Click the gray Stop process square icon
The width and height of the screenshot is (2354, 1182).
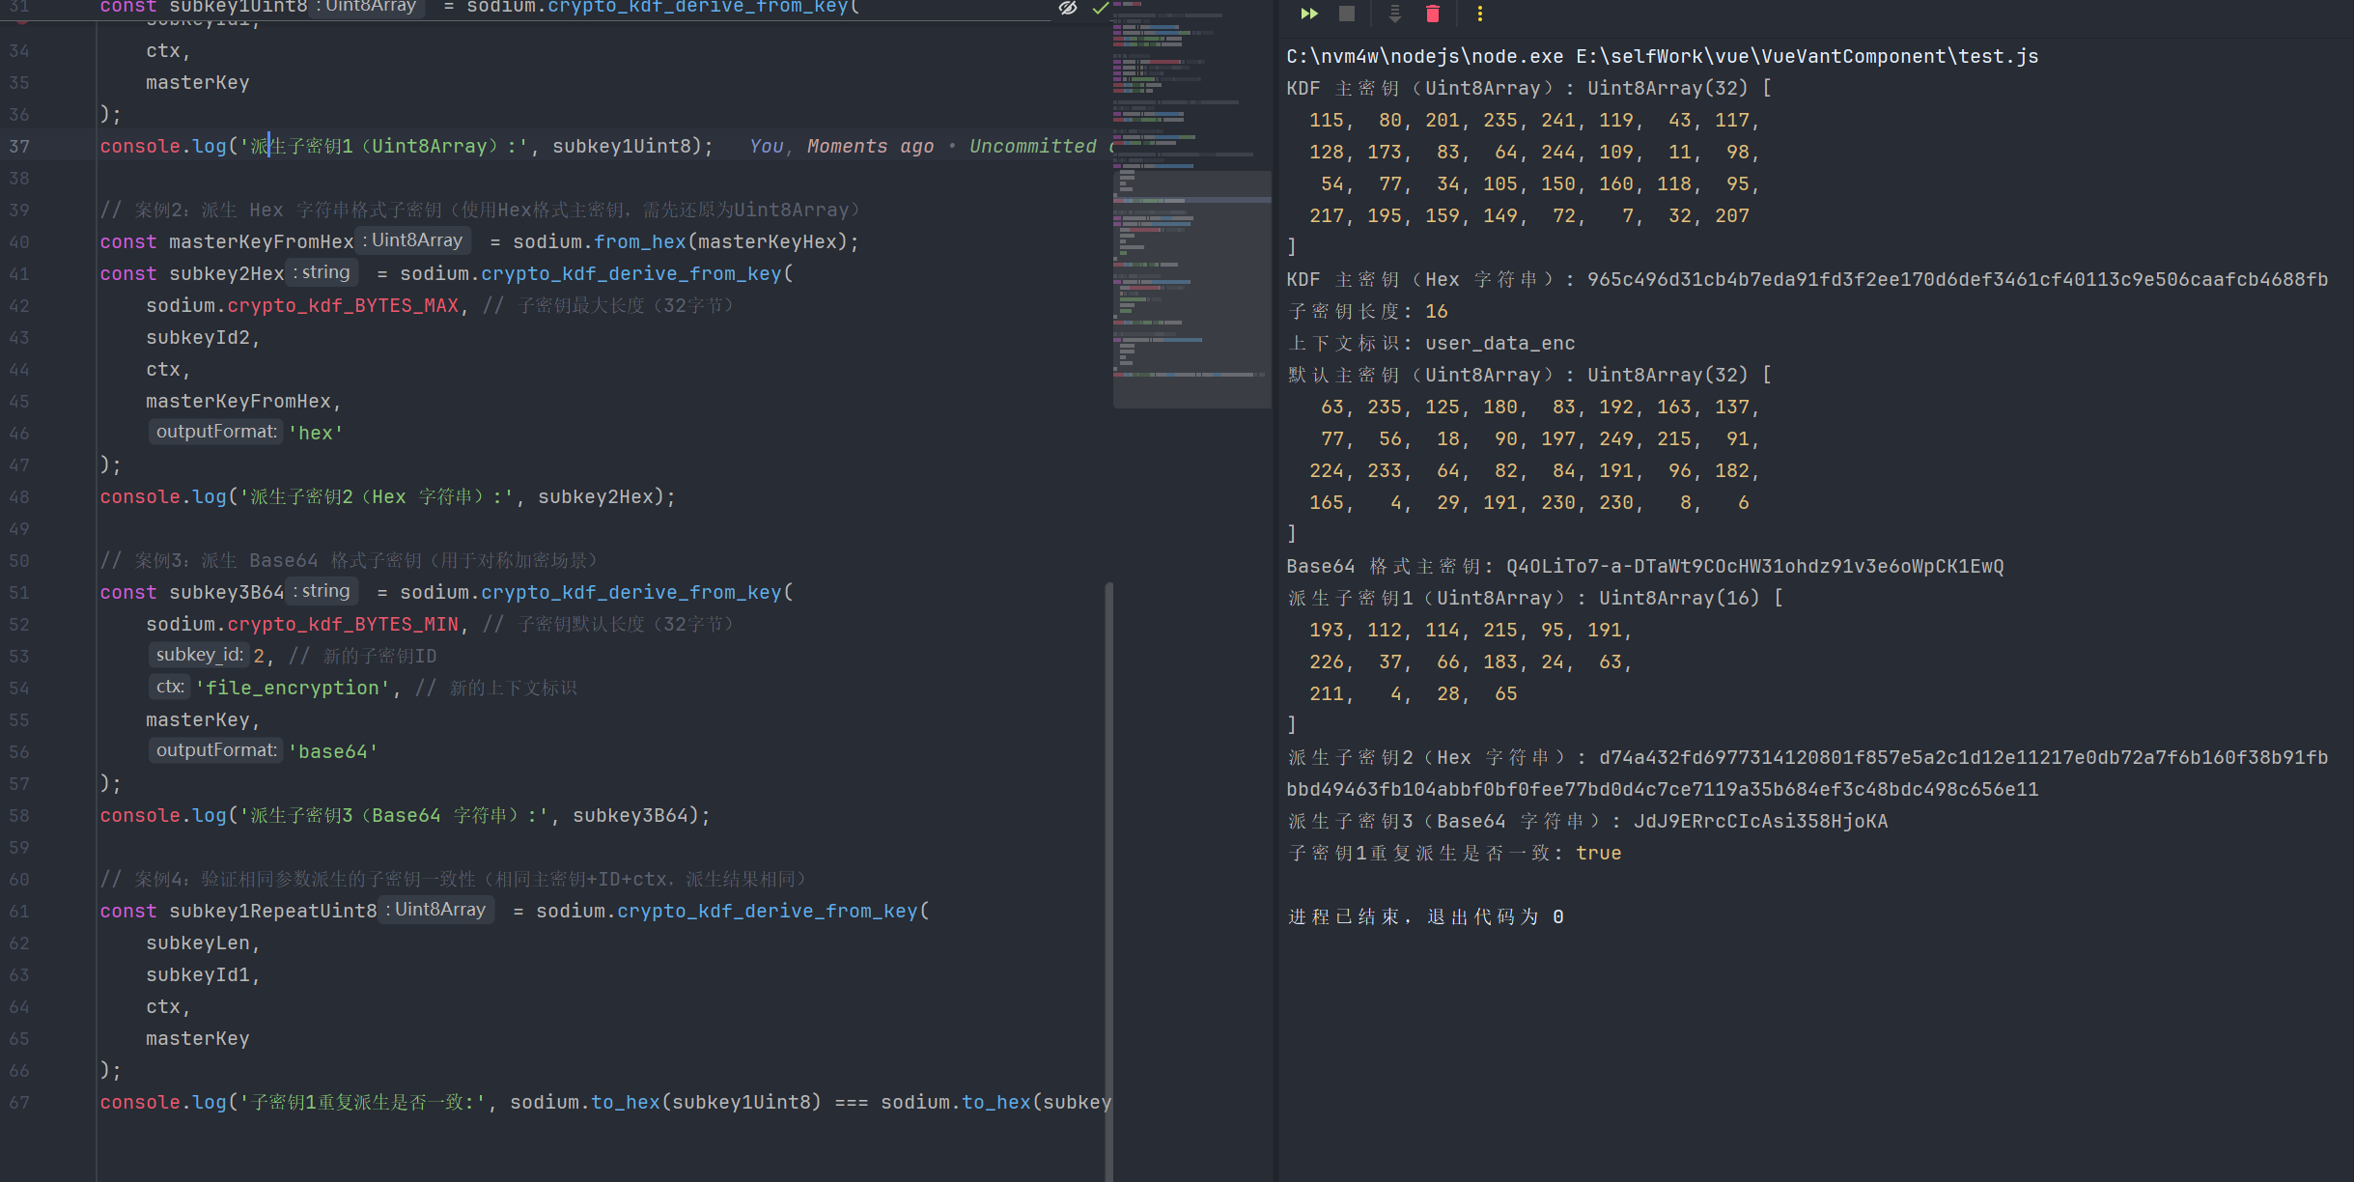1347,14
